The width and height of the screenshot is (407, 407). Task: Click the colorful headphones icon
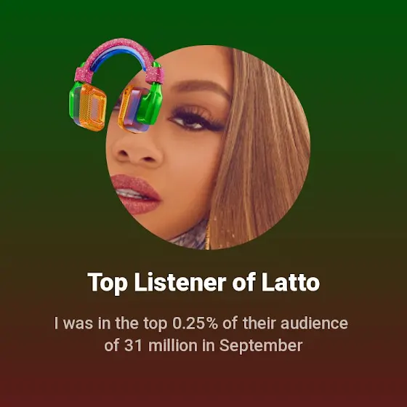[x=116, y=86]
